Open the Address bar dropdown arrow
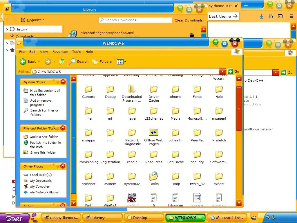Viewport: 297px width, 223px height. 222,71
